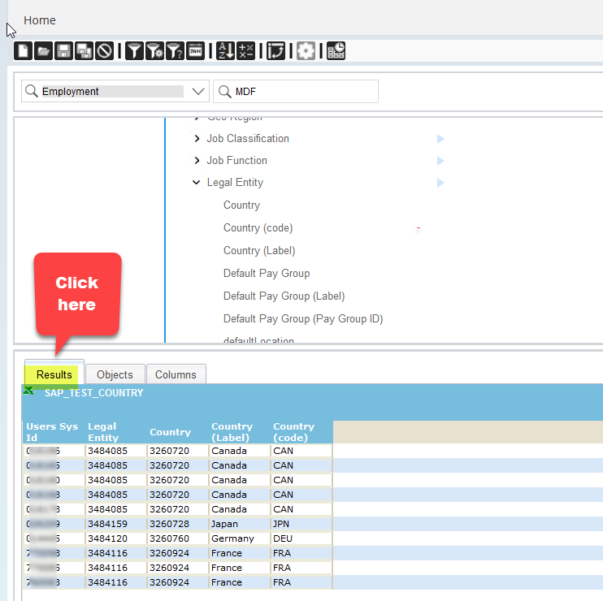This screenshot has height=601, width=603.
Task: Open the plain funnel filter tool
Action: [x=134, y=50]
